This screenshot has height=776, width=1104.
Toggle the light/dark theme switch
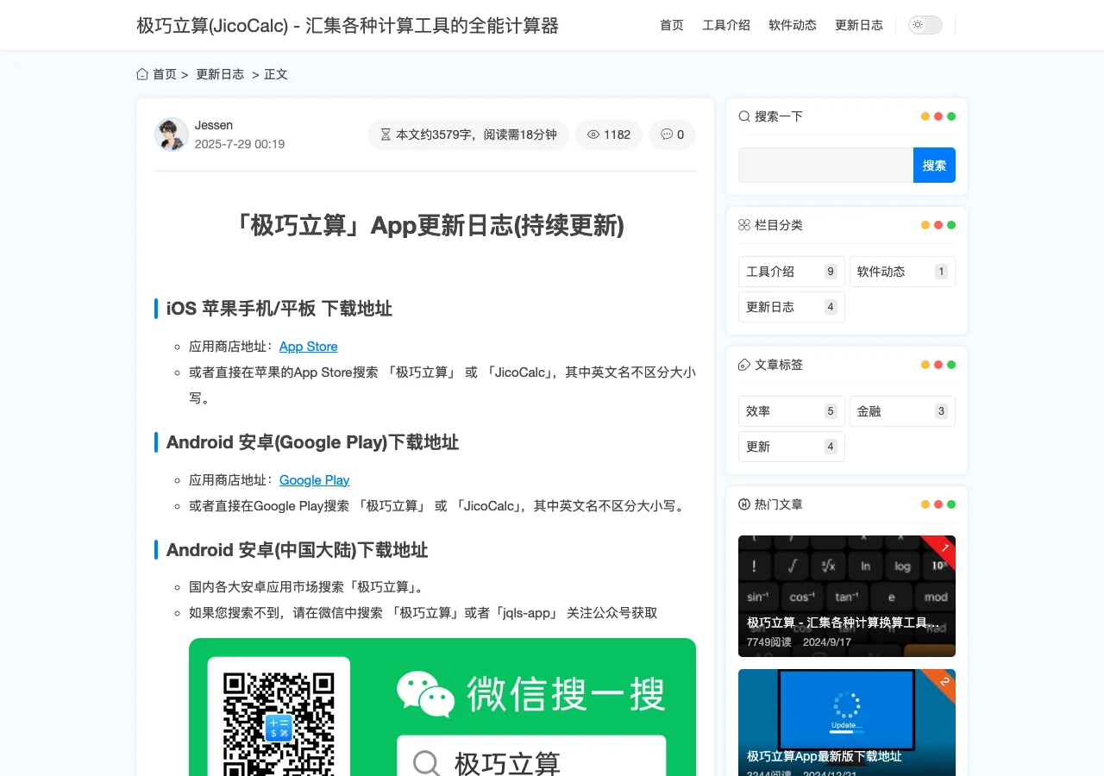click(x=925, y=25)
